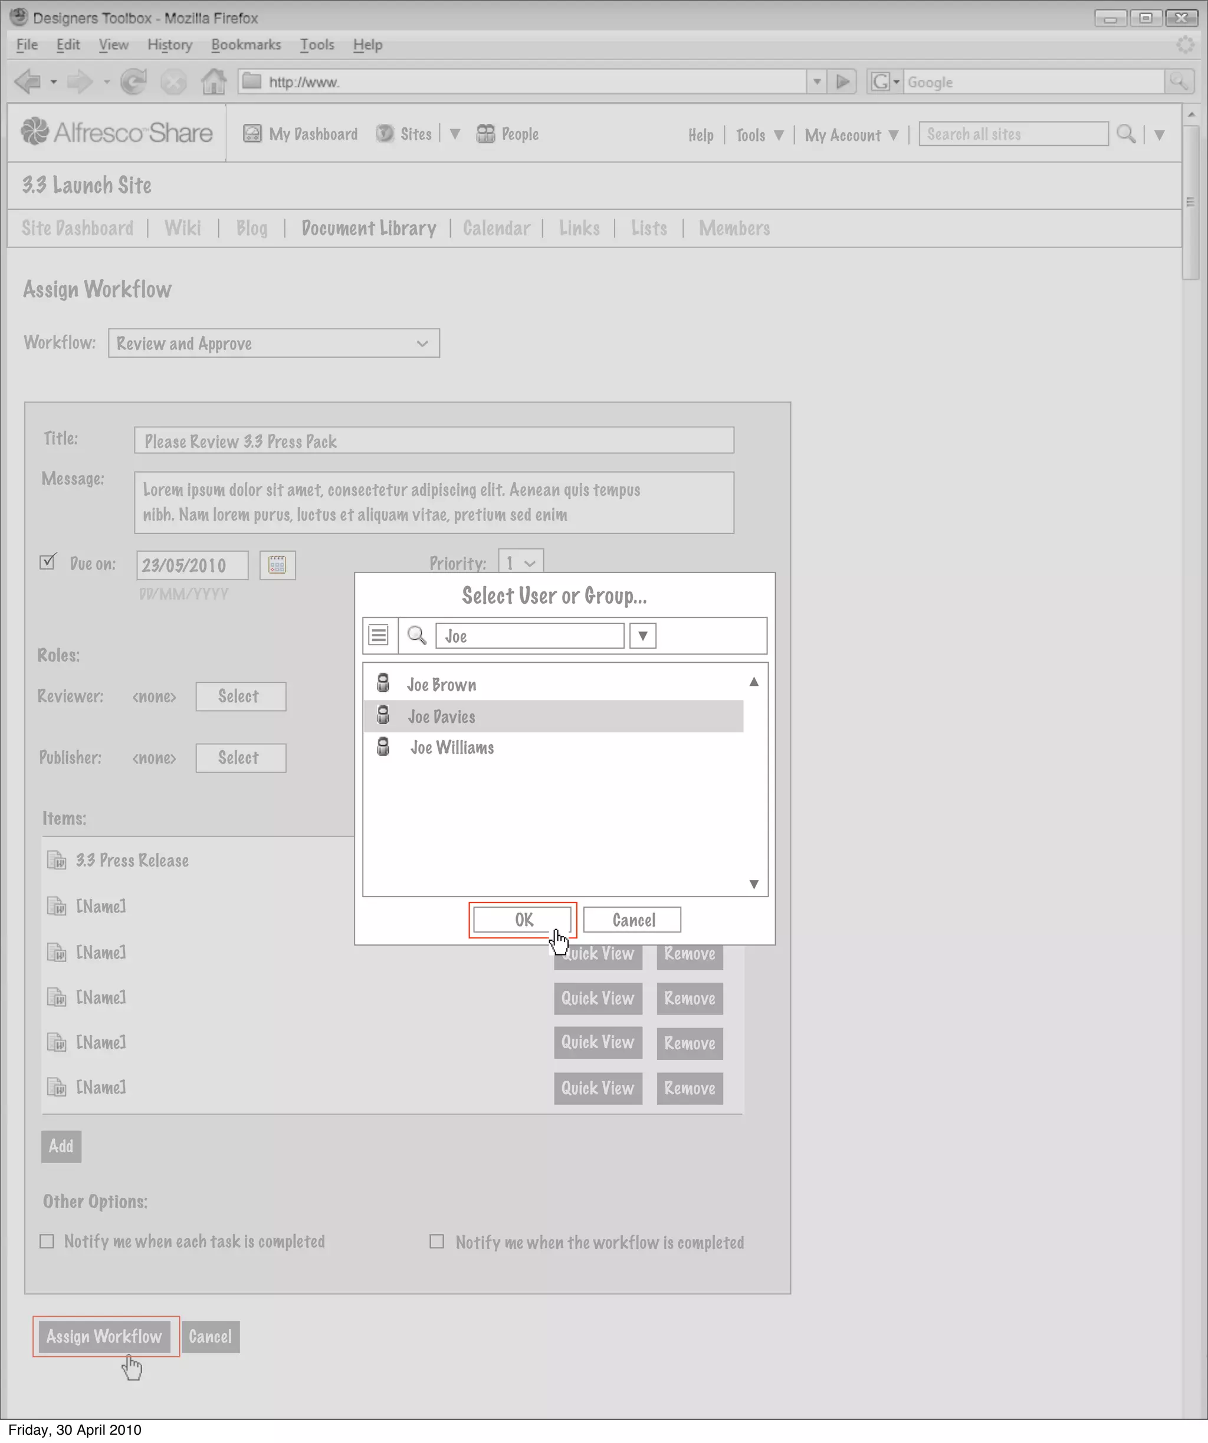Open the Bookmarks menu
This screenshot has width=1208, height=1443.
pos(246,45)
